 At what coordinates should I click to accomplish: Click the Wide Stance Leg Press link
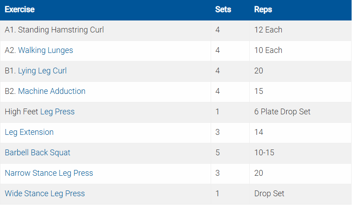(x=44, y=194)
